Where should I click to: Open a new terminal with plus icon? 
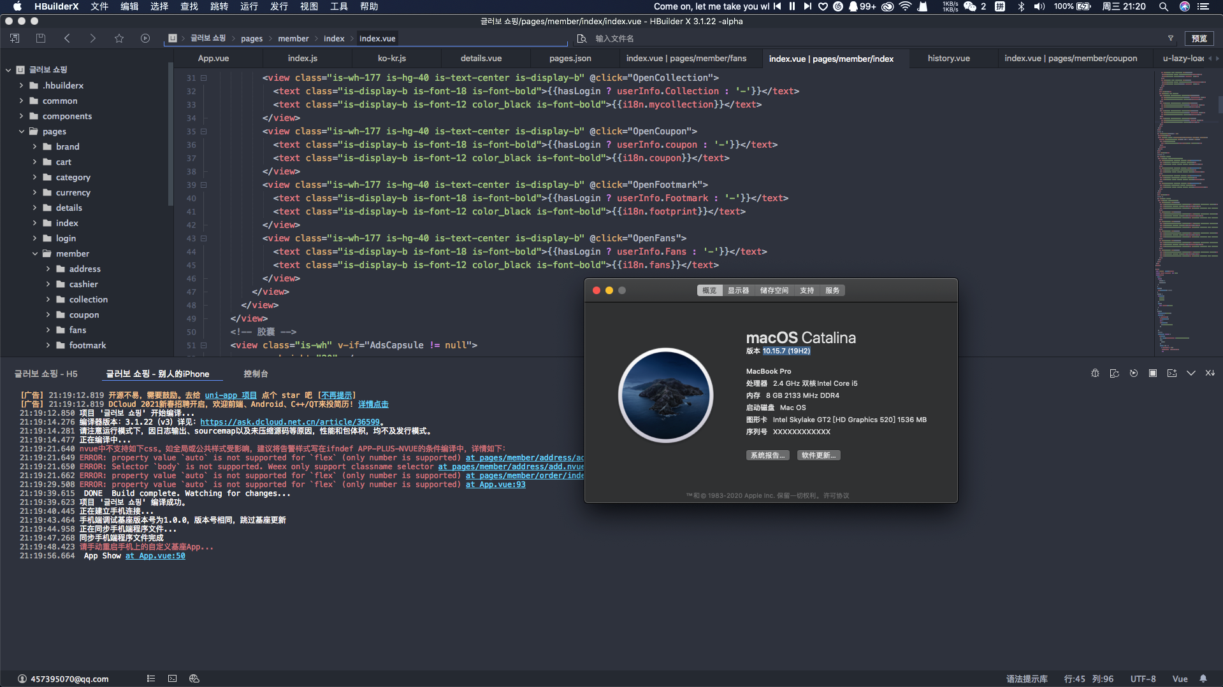pos(1171,373)
